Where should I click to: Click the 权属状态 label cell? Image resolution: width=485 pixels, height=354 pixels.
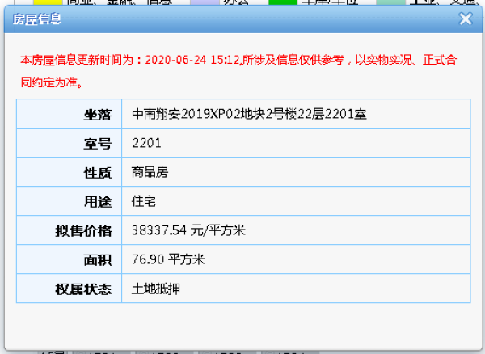[70, 289]
